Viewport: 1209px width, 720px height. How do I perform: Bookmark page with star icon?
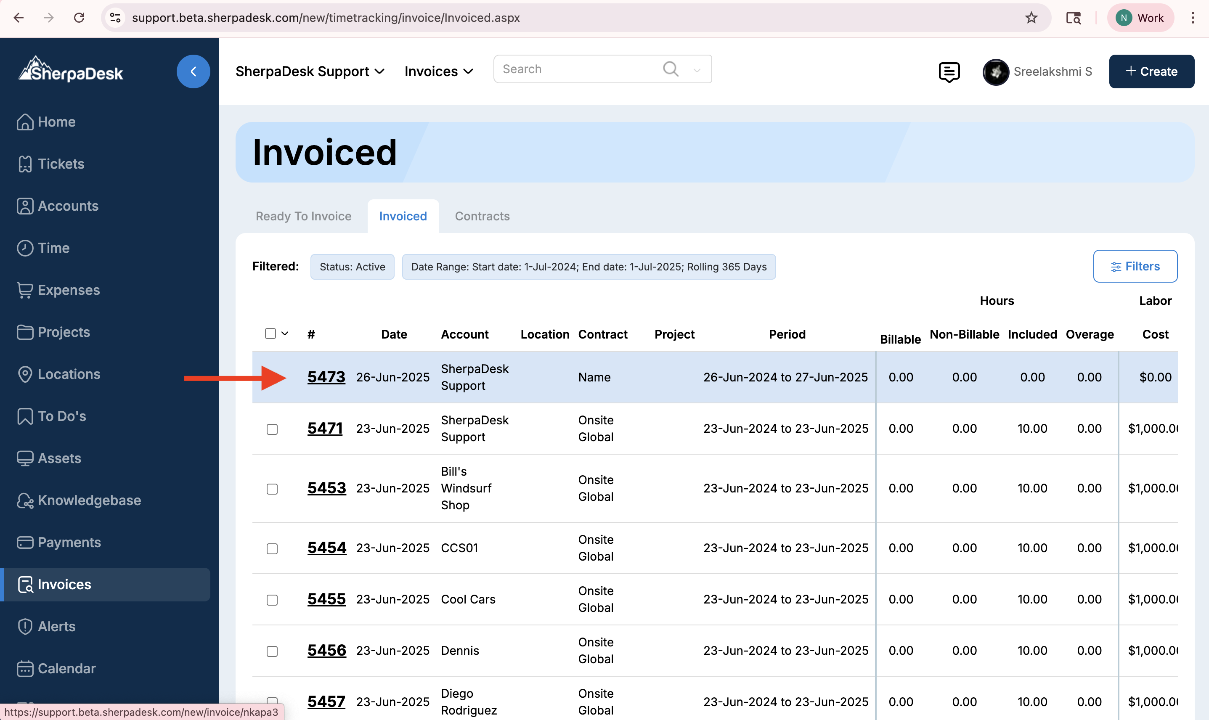[1031, 18]
